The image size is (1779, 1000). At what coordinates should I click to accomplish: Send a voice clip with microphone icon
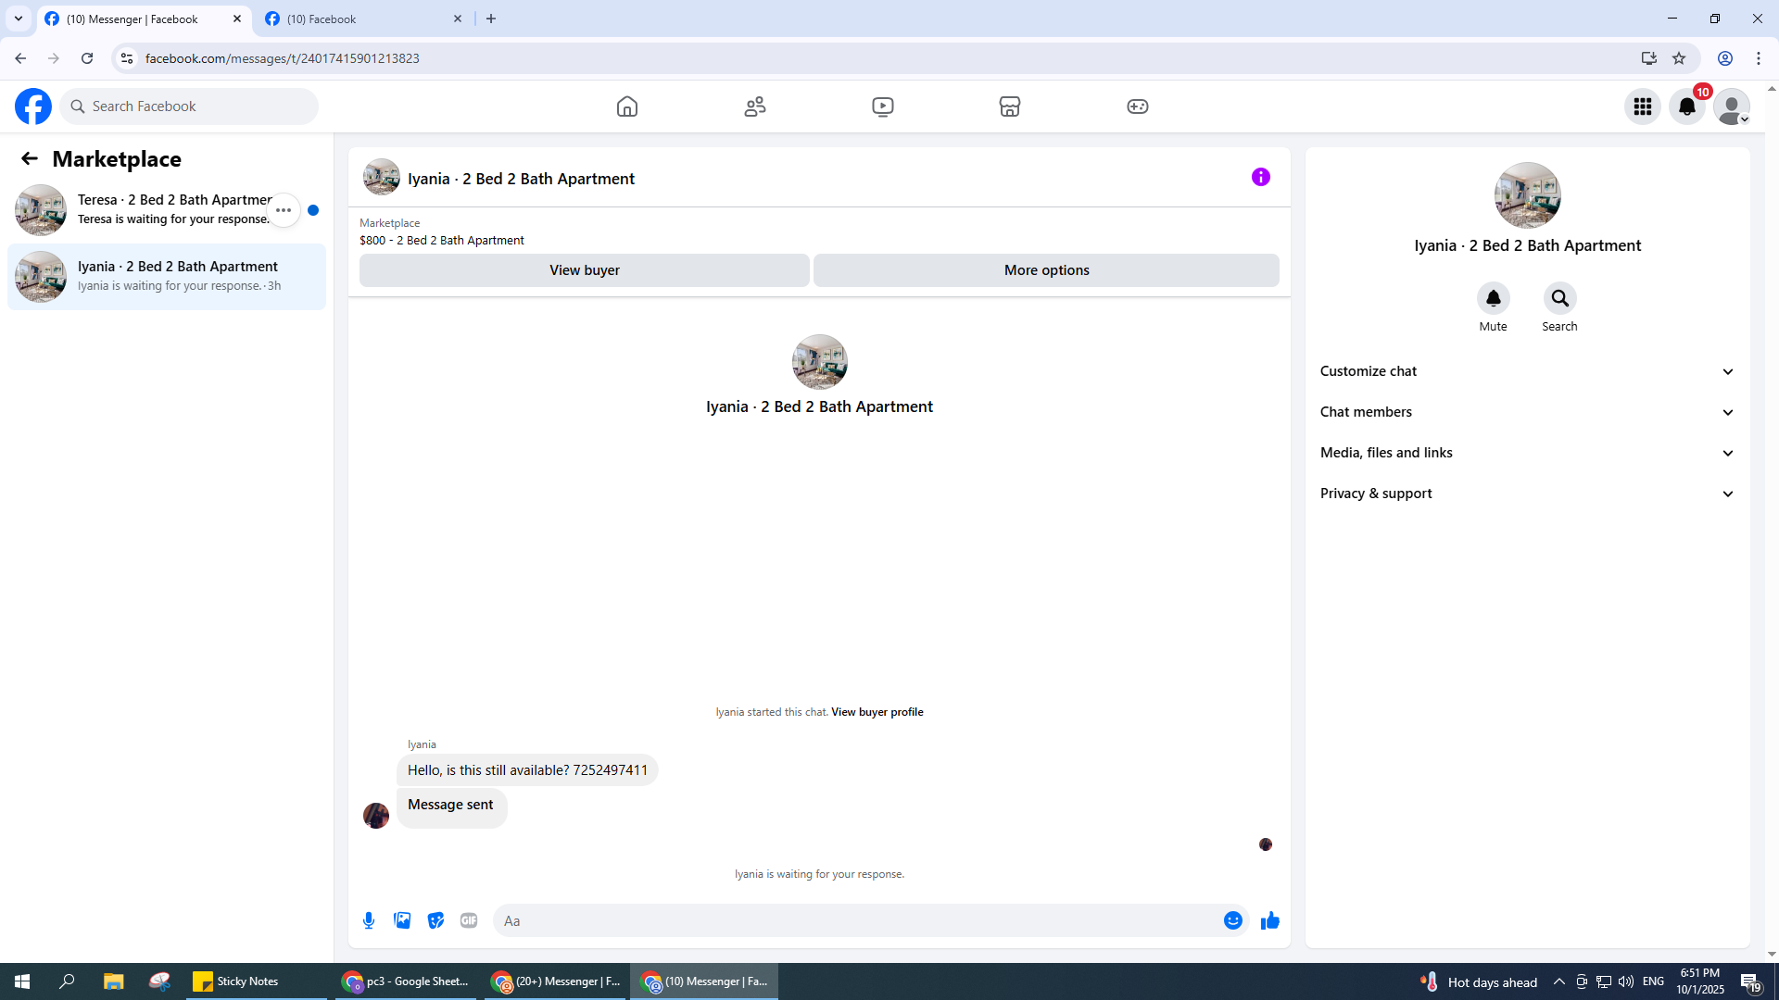(369, 920)
